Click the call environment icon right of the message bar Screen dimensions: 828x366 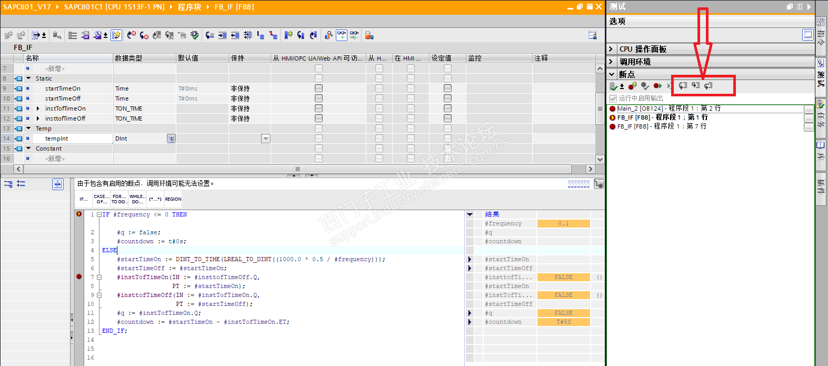tap(598, 184)
